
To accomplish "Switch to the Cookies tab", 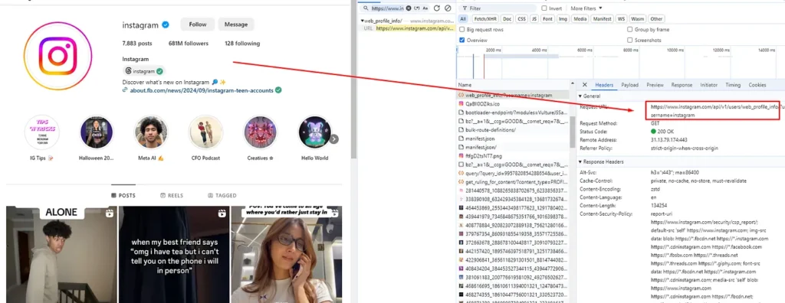I will 757,85.
